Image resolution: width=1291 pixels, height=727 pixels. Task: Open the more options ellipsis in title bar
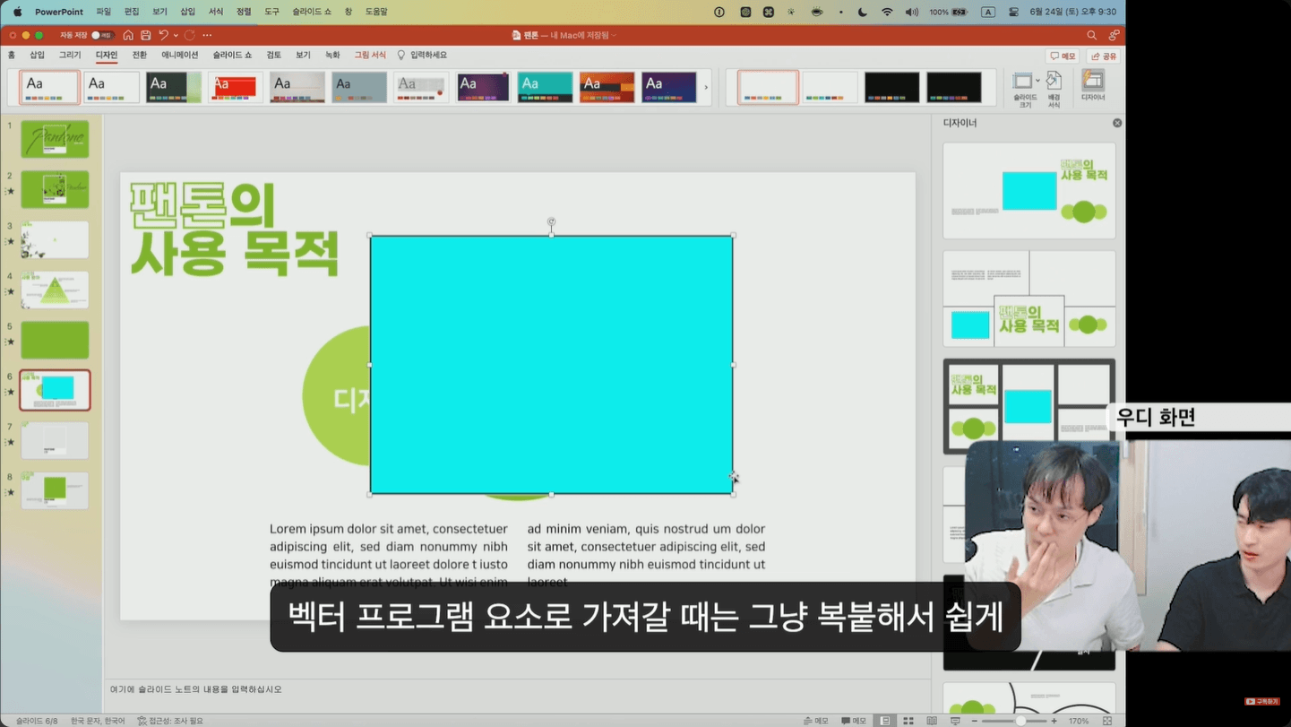pos(208,35)
